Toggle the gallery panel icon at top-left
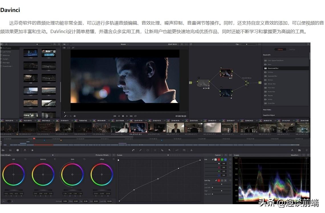 click(x=2, y=44)
